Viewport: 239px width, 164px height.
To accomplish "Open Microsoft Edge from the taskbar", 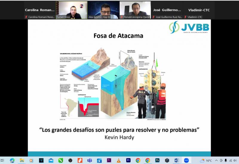I will coord(12,160).
